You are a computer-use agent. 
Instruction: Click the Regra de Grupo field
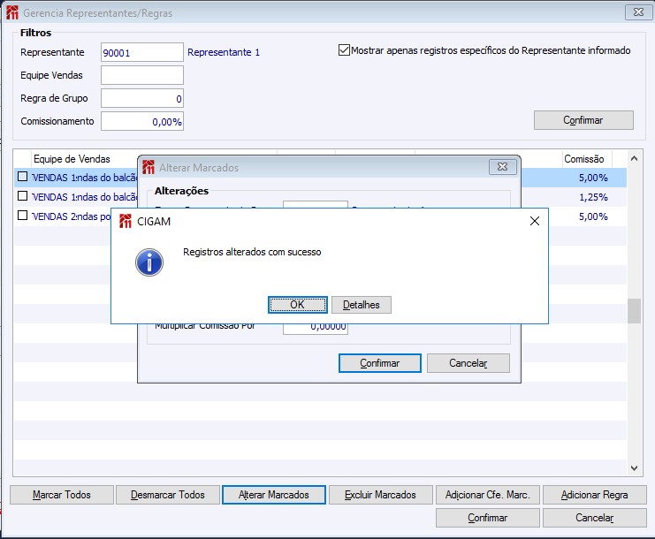pos(142,99)
